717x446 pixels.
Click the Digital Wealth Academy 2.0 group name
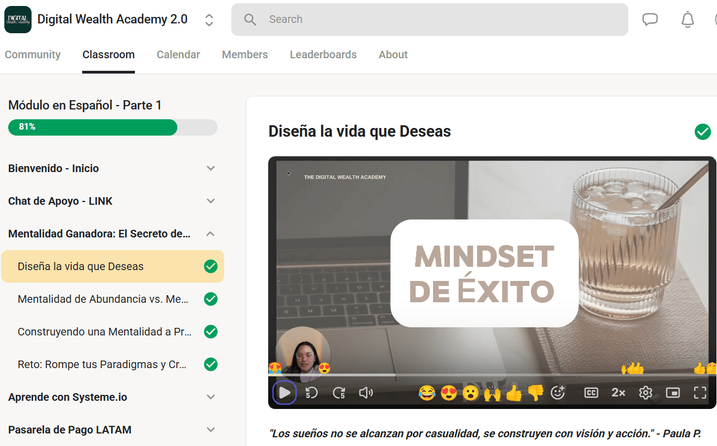tap(113, 20)
